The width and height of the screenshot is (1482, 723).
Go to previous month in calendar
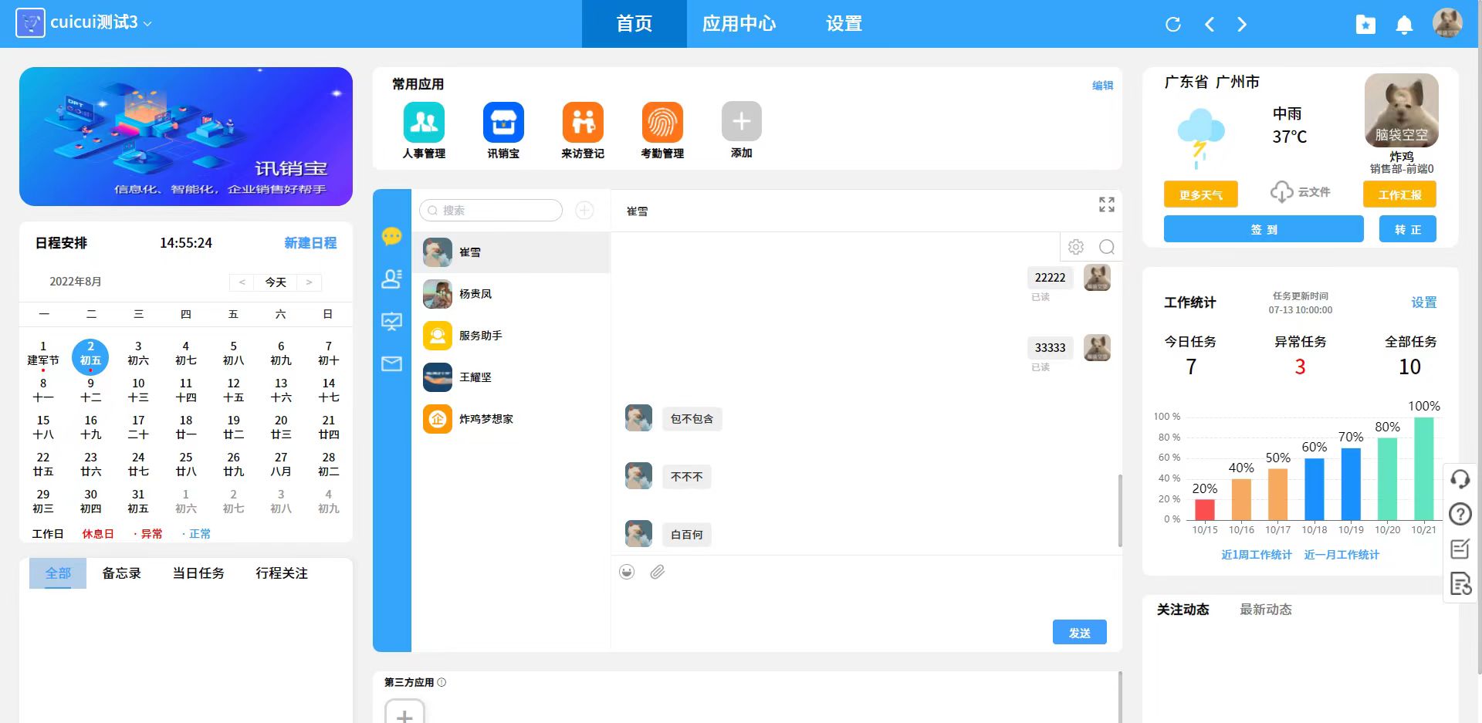[x=242, y=282]
